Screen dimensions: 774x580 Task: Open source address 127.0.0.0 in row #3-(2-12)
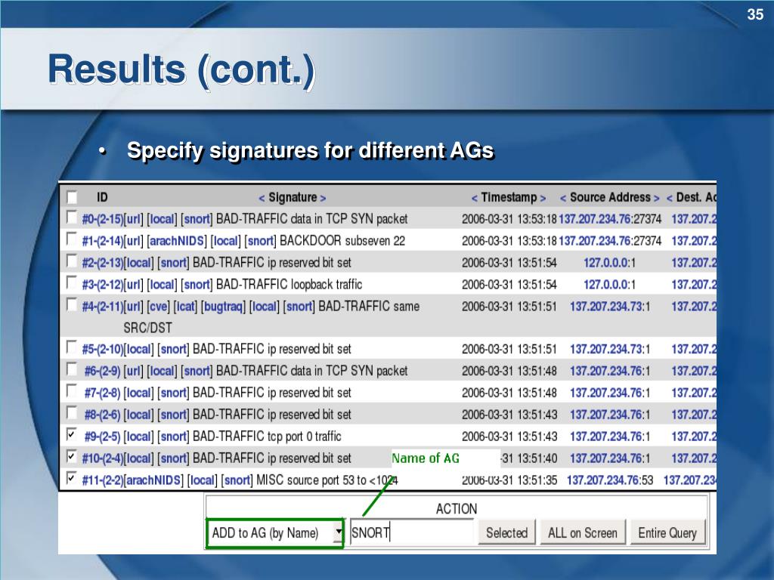[605, 285]
